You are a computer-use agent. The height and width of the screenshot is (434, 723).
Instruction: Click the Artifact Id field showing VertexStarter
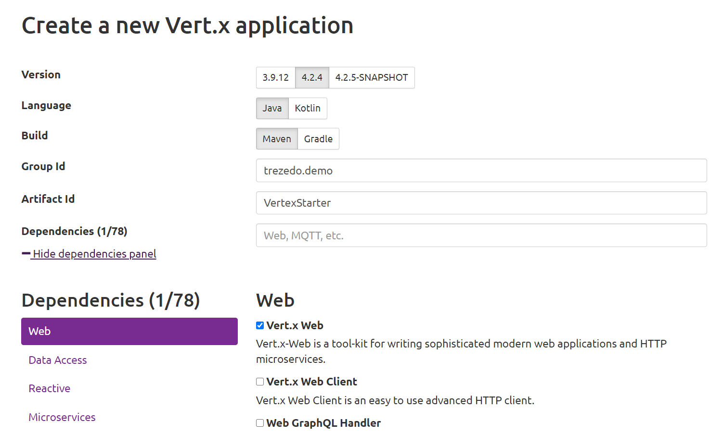[x=481, y=203]
